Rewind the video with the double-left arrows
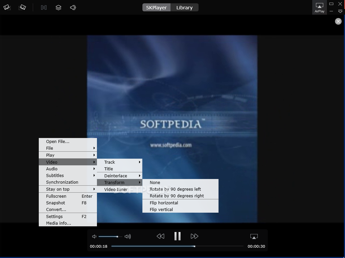 coord(160,236)
